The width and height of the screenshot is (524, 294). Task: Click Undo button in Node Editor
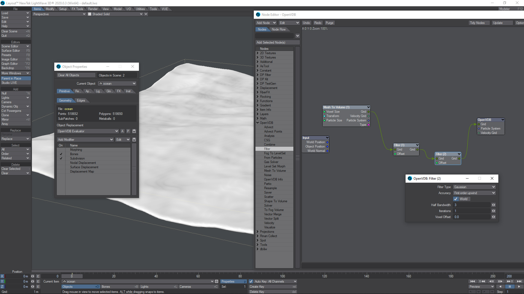(306, 23)
